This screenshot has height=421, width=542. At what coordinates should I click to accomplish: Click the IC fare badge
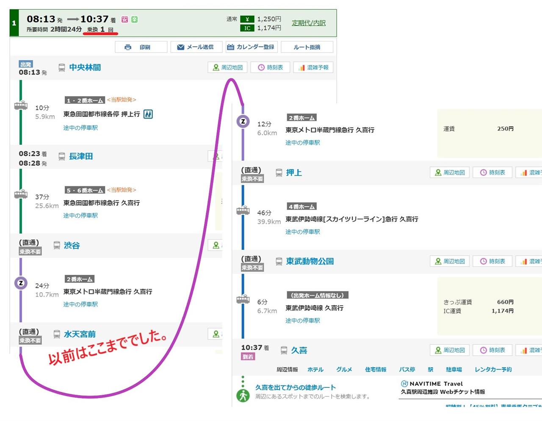[247, 28]
